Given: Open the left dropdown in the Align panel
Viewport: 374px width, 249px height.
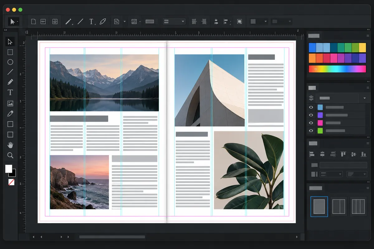Looking at the screenshot, I should (331, 174).
